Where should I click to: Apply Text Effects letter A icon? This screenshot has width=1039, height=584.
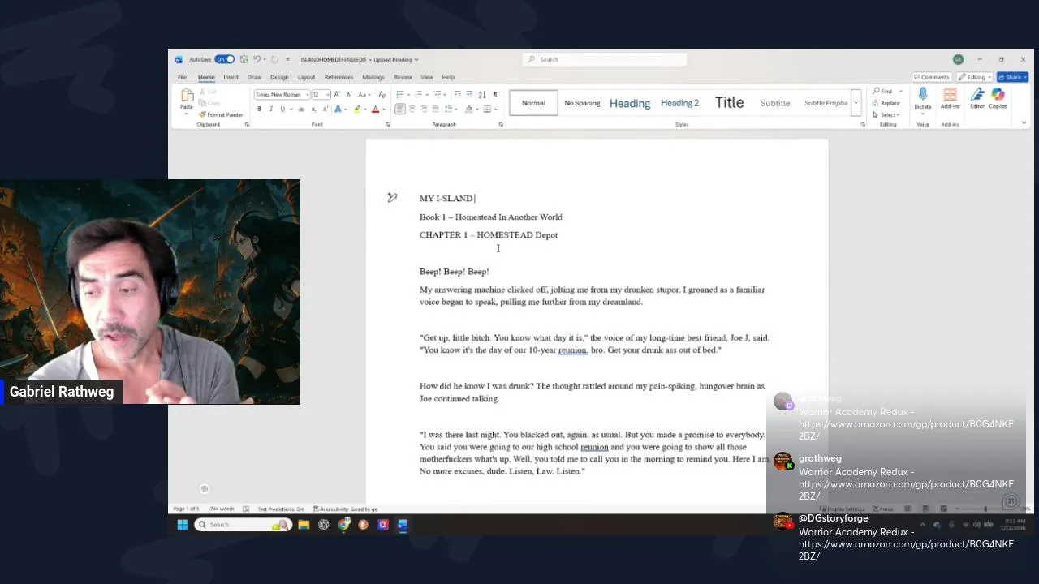coord(338,109)
